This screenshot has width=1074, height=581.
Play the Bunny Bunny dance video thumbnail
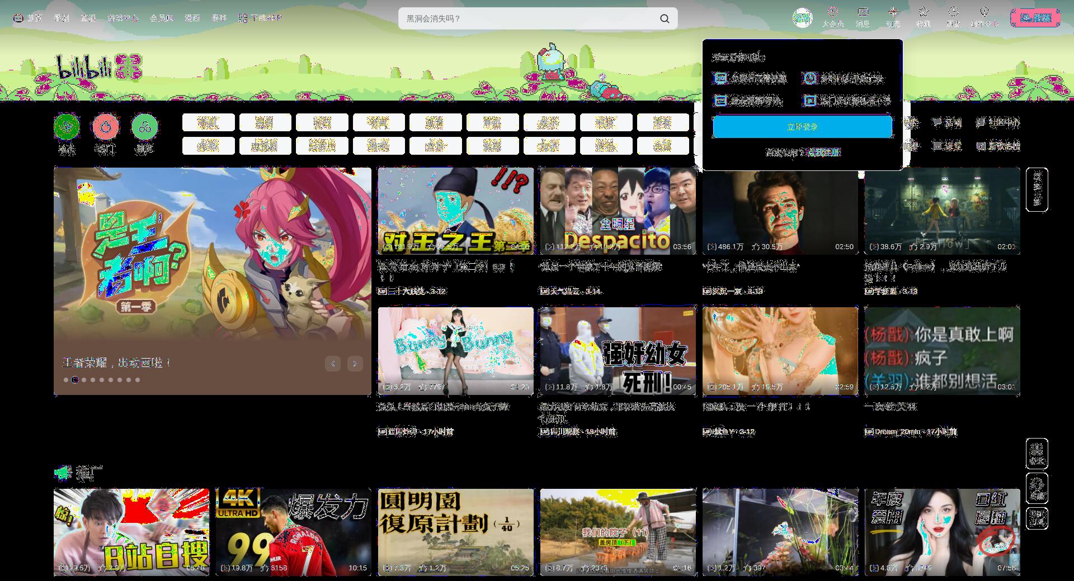point(456,351)
